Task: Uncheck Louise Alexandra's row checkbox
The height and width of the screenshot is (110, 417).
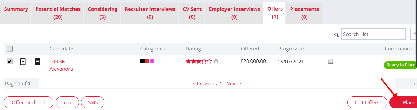Action: [10, 61]
